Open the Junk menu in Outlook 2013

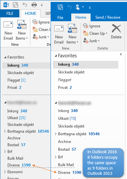tap(41, 37)
